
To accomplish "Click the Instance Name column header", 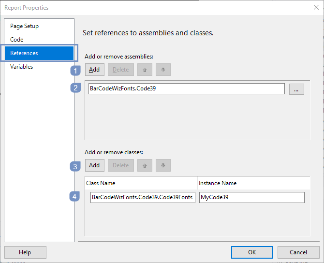I will pos(254,183).
